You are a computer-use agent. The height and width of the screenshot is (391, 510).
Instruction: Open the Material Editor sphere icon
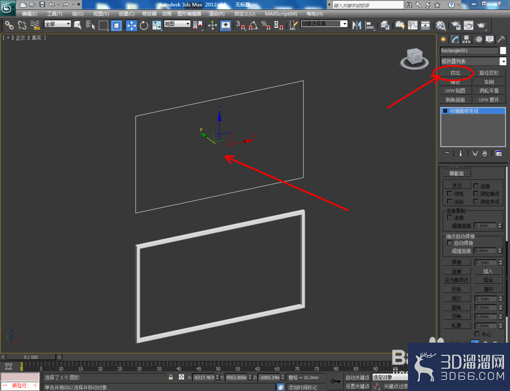pyautogui.click(x=441, y=25)
